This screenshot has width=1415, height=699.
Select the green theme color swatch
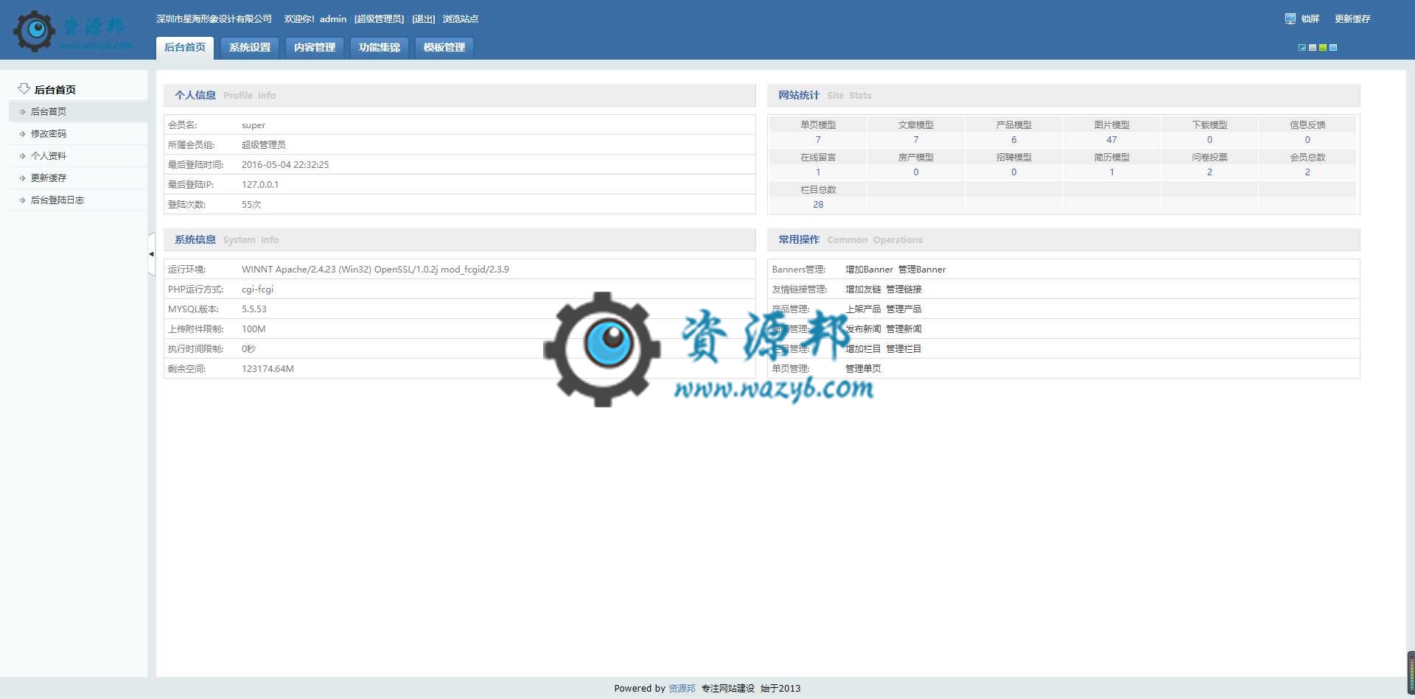click(1323, 48)
